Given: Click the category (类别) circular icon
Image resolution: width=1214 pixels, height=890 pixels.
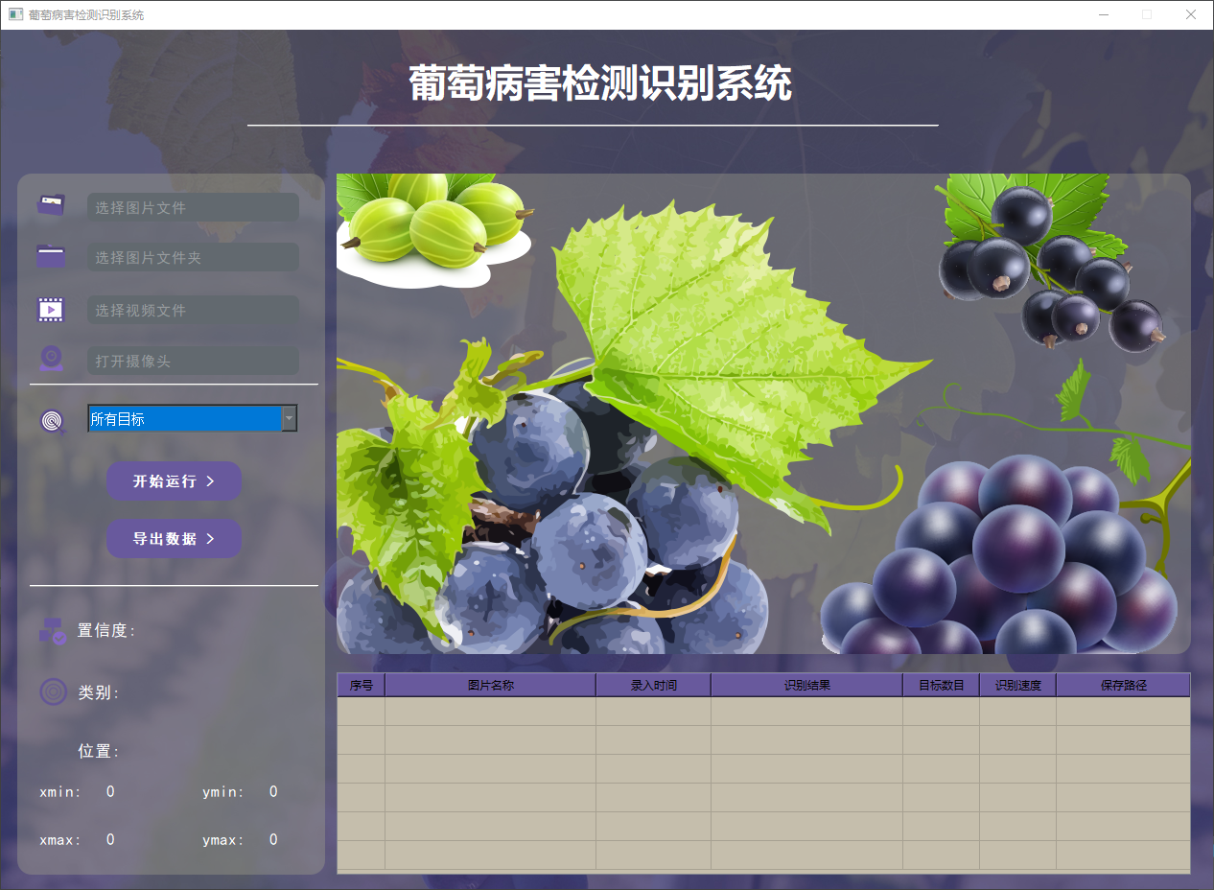Looking at the screenshot, I should coord(53,691).
